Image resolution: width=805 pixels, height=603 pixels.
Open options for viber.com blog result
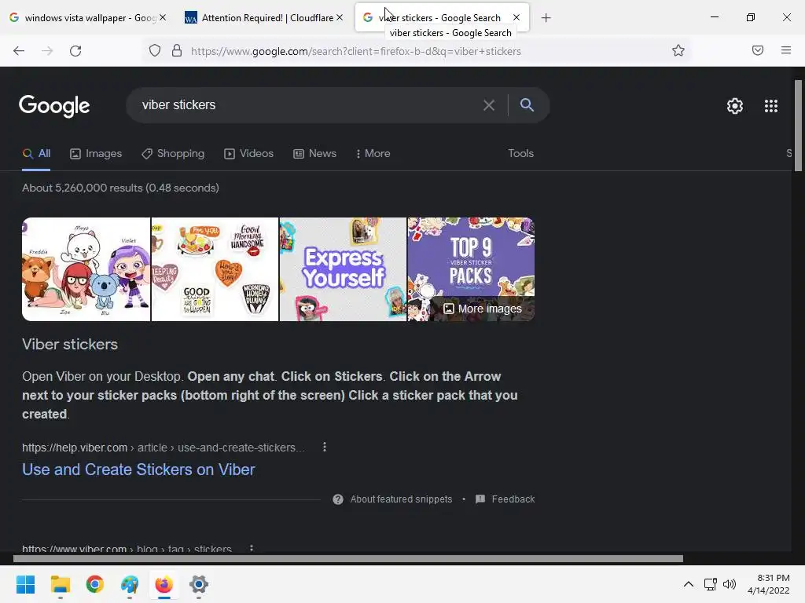tap(251, 548)
